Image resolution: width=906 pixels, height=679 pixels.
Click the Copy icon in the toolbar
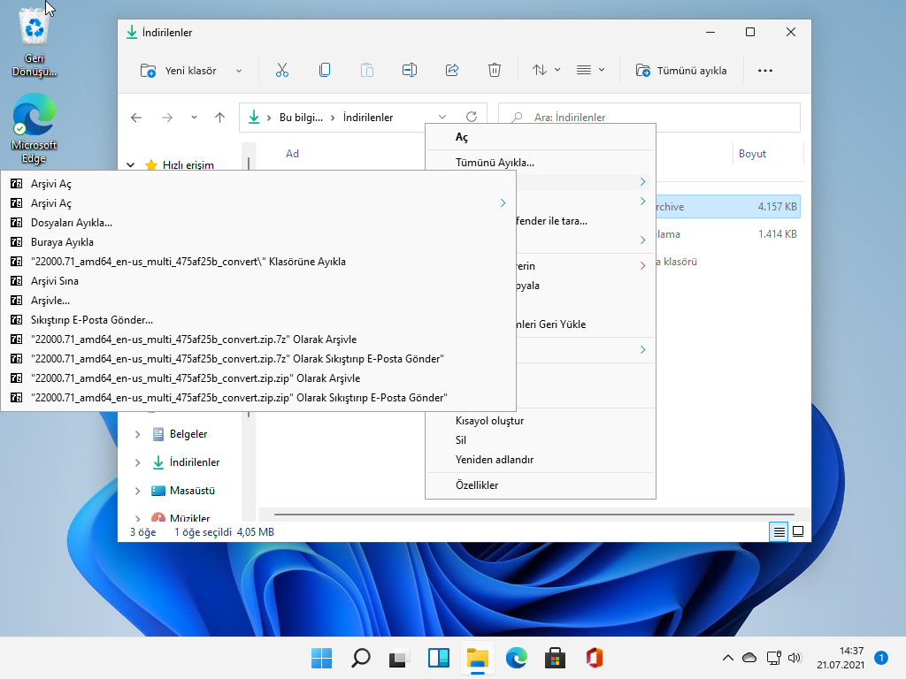click(325, 70)
